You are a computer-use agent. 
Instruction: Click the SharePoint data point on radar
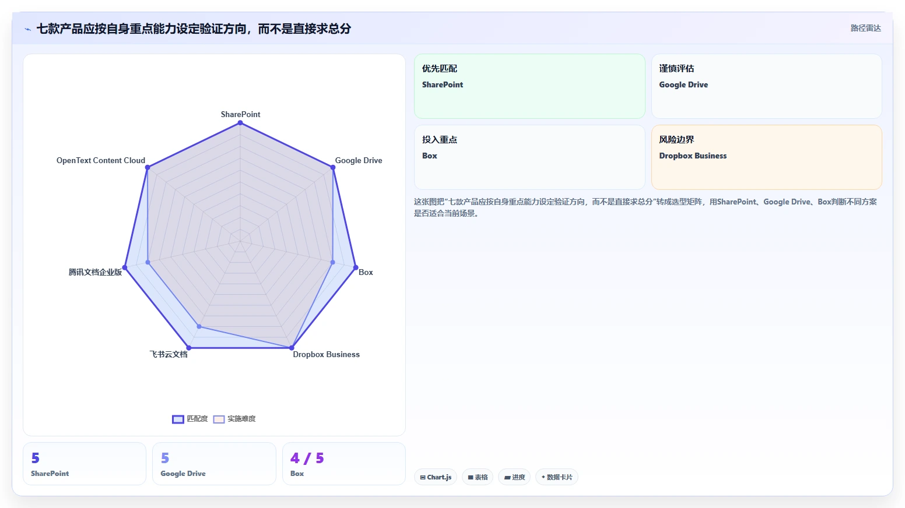(x=240, y=123)
